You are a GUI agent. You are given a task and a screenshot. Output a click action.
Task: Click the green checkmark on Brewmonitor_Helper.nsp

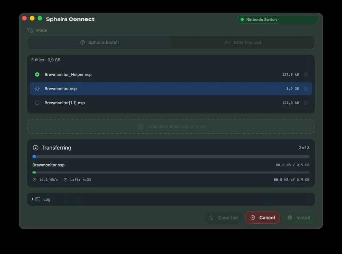click(37, 75)
